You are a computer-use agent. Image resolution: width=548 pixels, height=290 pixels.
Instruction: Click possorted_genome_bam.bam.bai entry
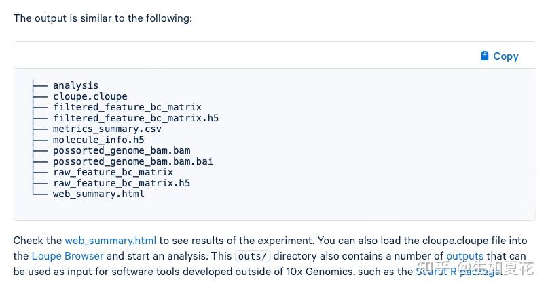[133, 161]
